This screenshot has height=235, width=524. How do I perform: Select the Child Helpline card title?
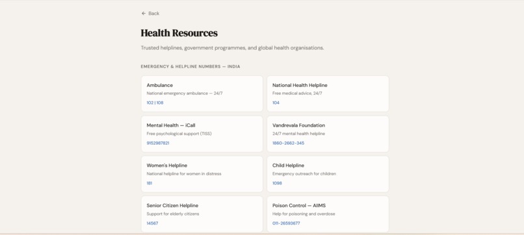tap(288, 166)
